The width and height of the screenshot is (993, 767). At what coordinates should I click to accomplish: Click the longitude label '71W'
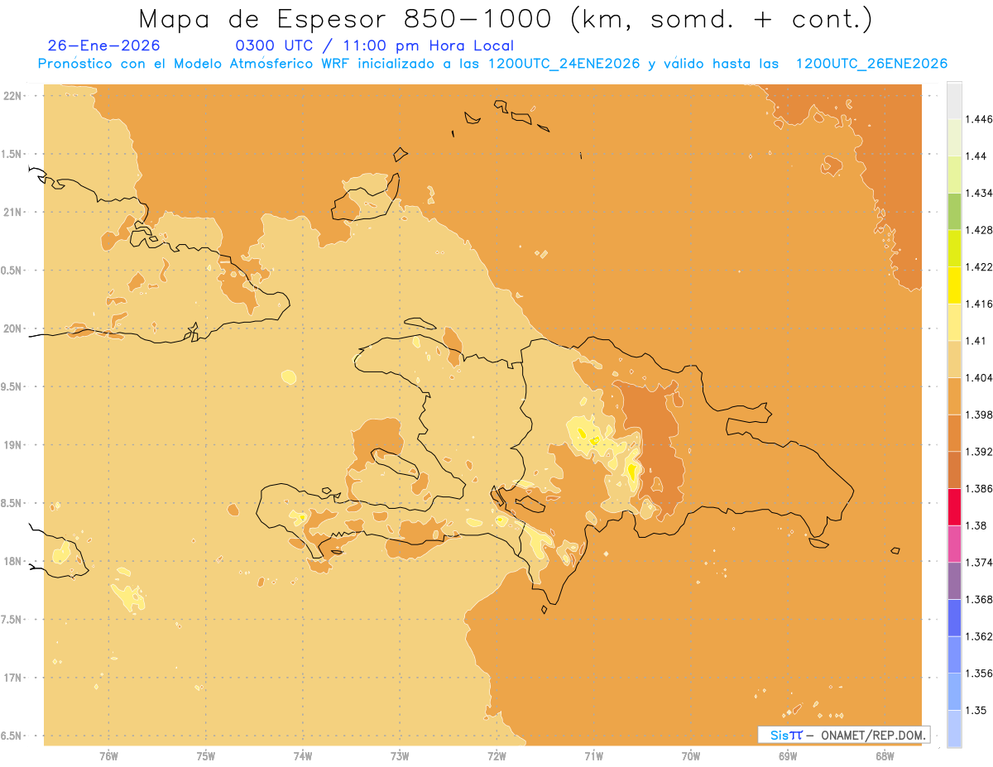[593, 756]
